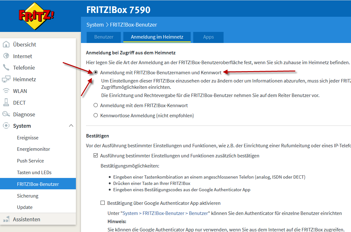The image size is (351, 232).
Task: Click the Bestätigungsmöglichkeiten: label
Action: (130, 166)
